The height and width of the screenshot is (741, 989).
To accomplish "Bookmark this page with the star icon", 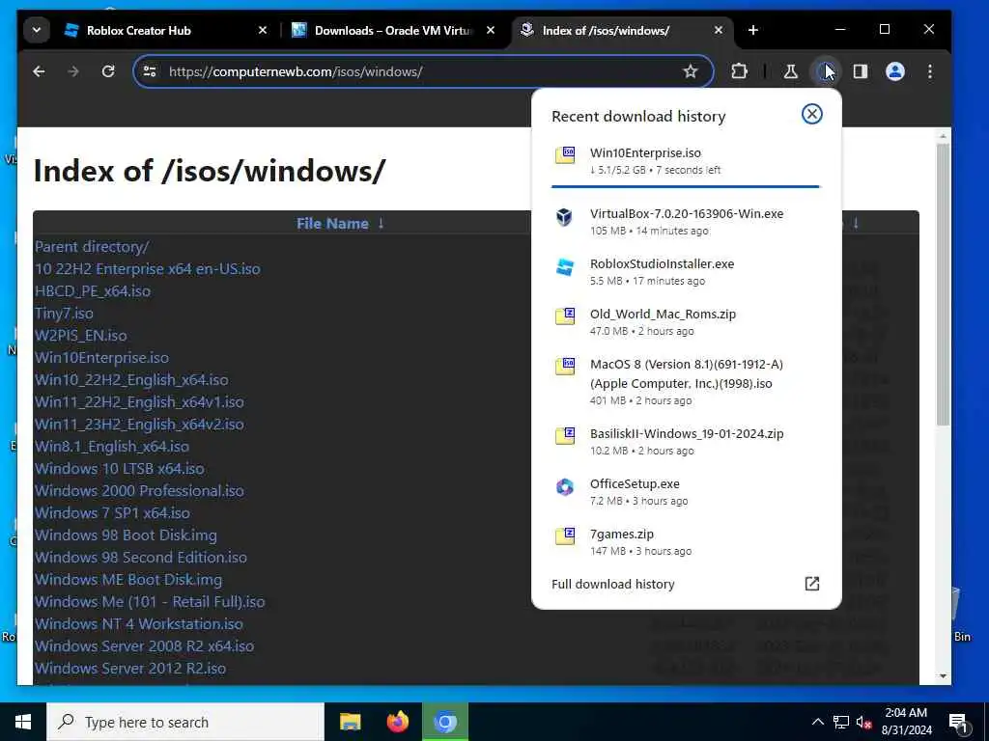I will (x=691, y=71).
